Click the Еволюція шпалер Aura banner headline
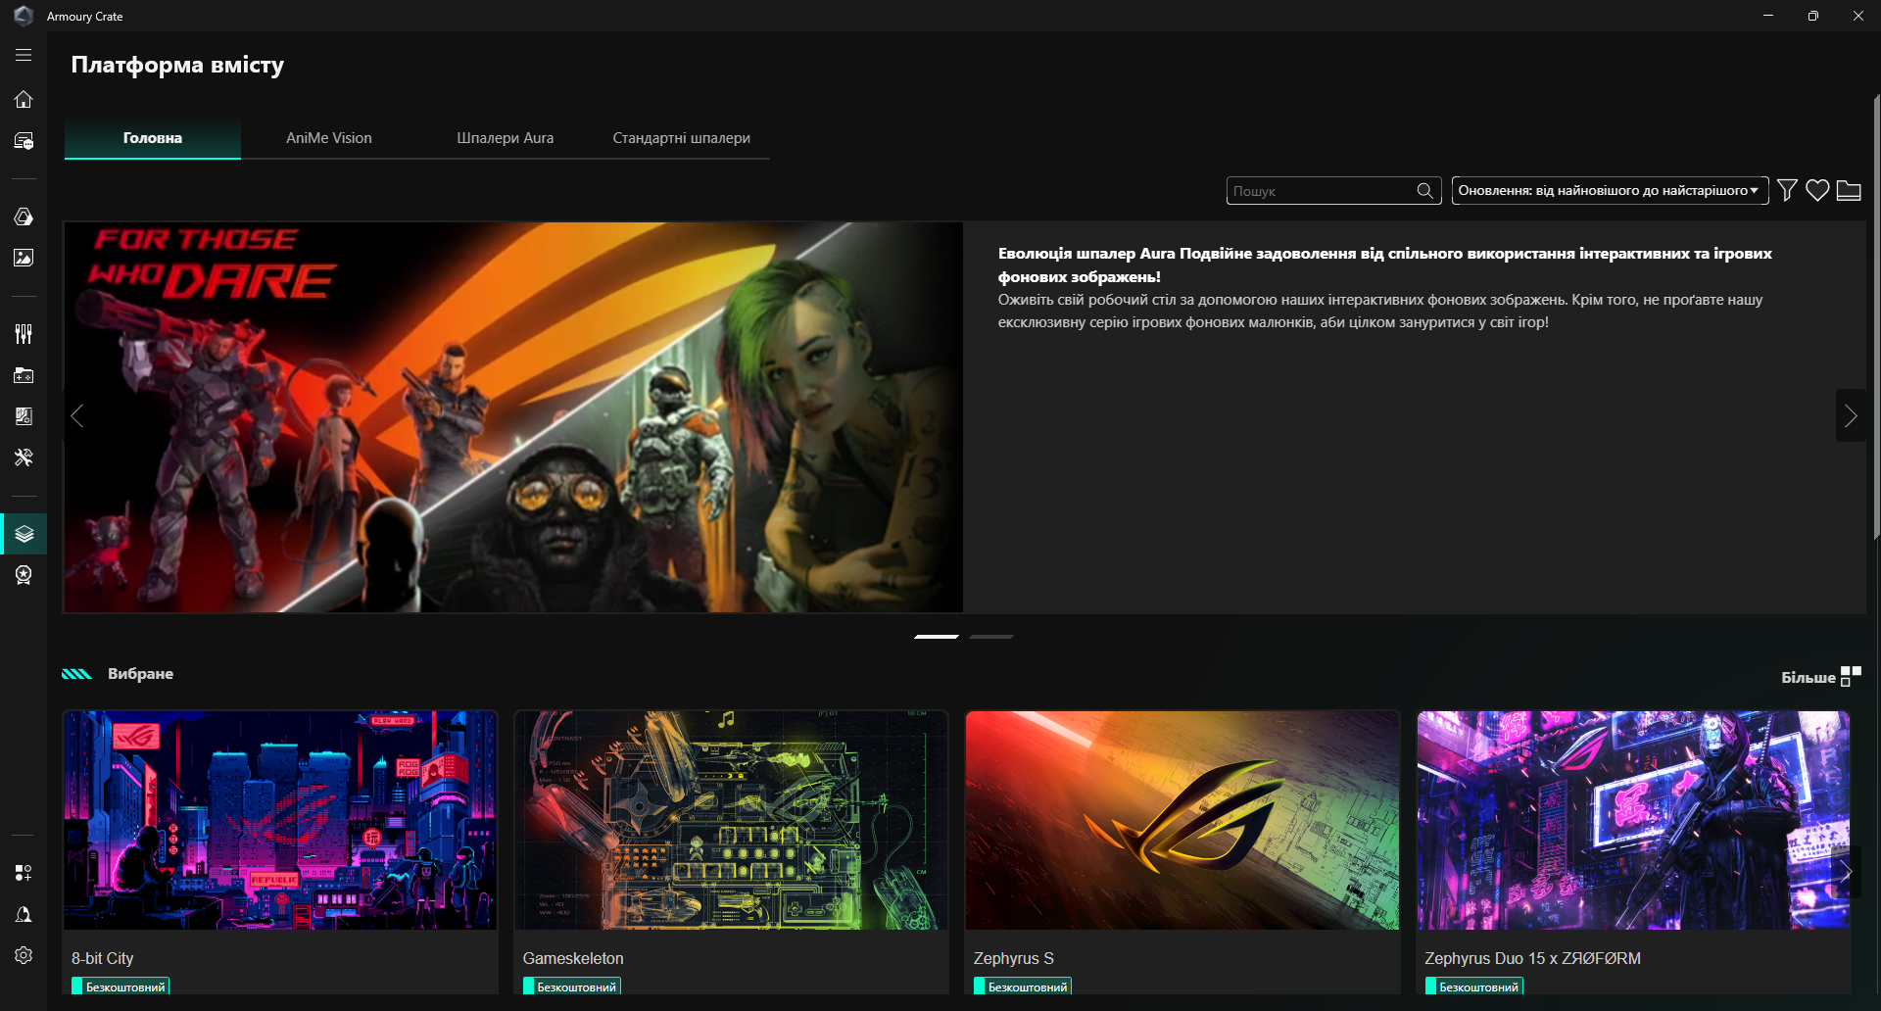Screen dimensions: 1881x1011 point(1385,265)
